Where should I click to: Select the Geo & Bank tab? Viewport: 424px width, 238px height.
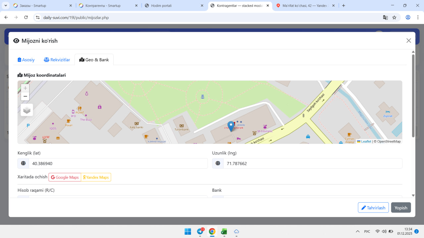(94, 60)
